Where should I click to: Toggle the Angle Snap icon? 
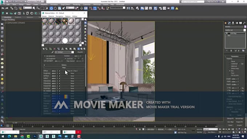(95, 8)
